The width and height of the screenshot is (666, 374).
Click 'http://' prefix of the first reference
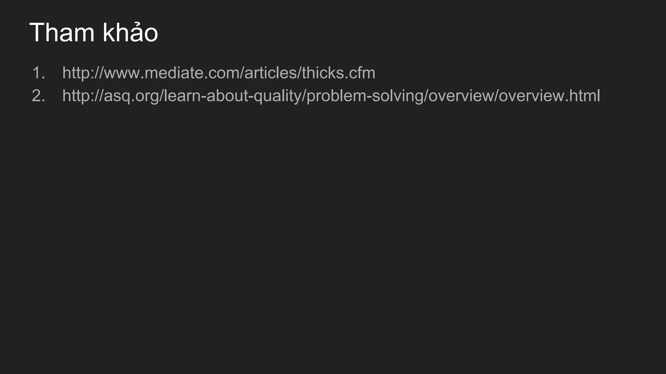click(83, 73)
